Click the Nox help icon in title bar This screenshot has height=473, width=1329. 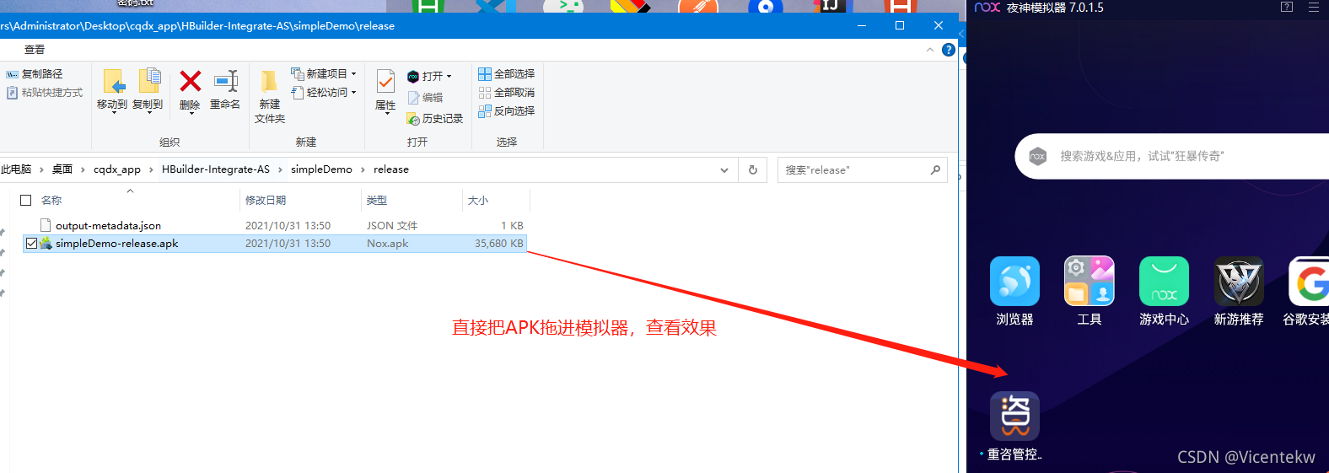[1287, 8]
